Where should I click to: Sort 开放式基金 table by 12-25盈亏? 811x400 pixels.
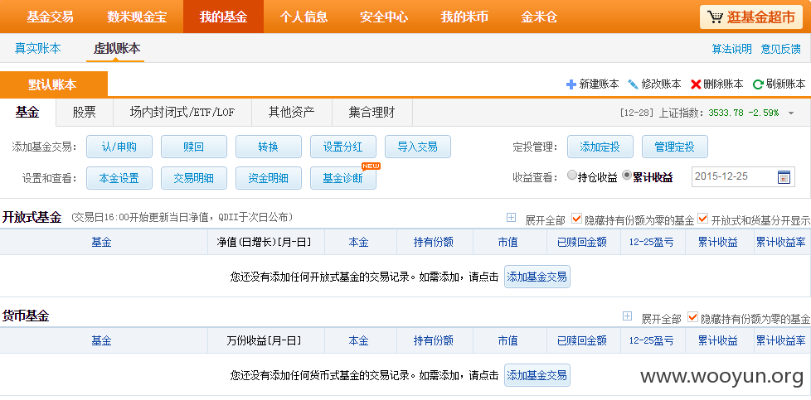tap(652, 242)
